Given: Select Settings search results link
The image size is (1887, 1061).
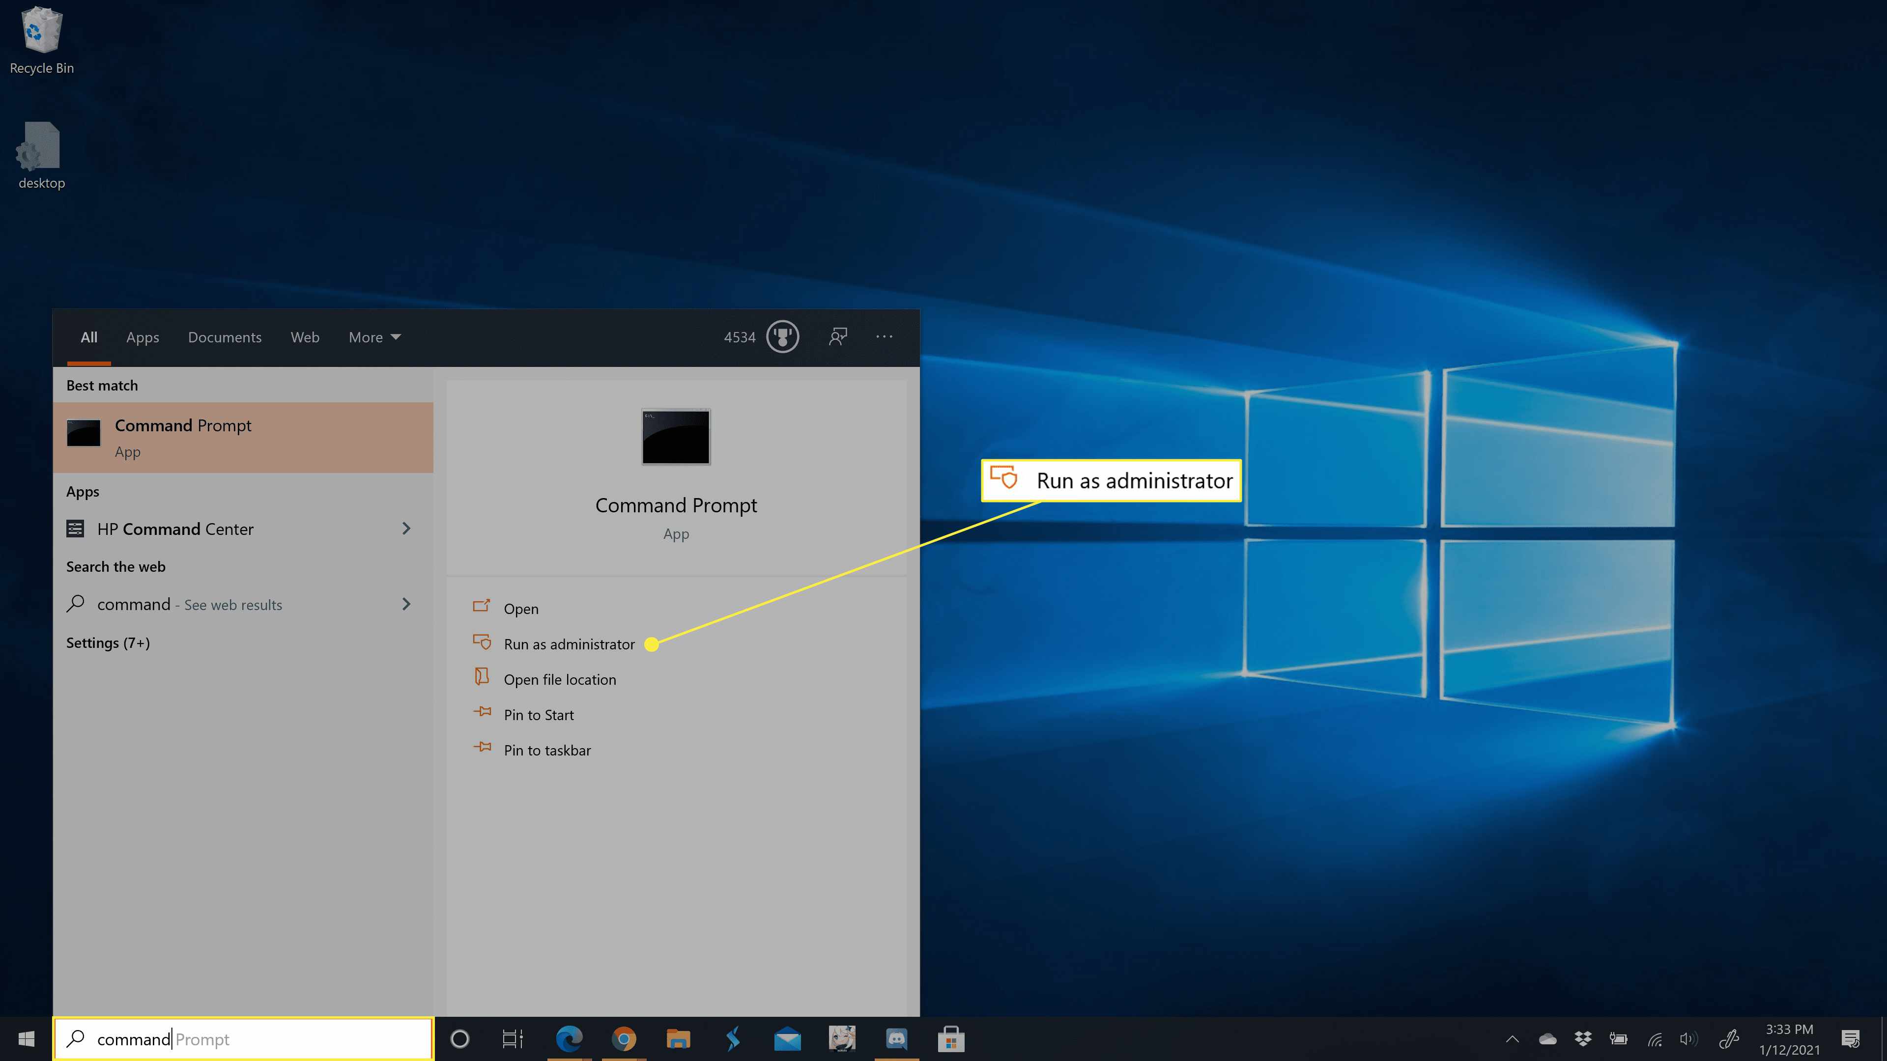Looking at the screenshot, I should (108, 641).
